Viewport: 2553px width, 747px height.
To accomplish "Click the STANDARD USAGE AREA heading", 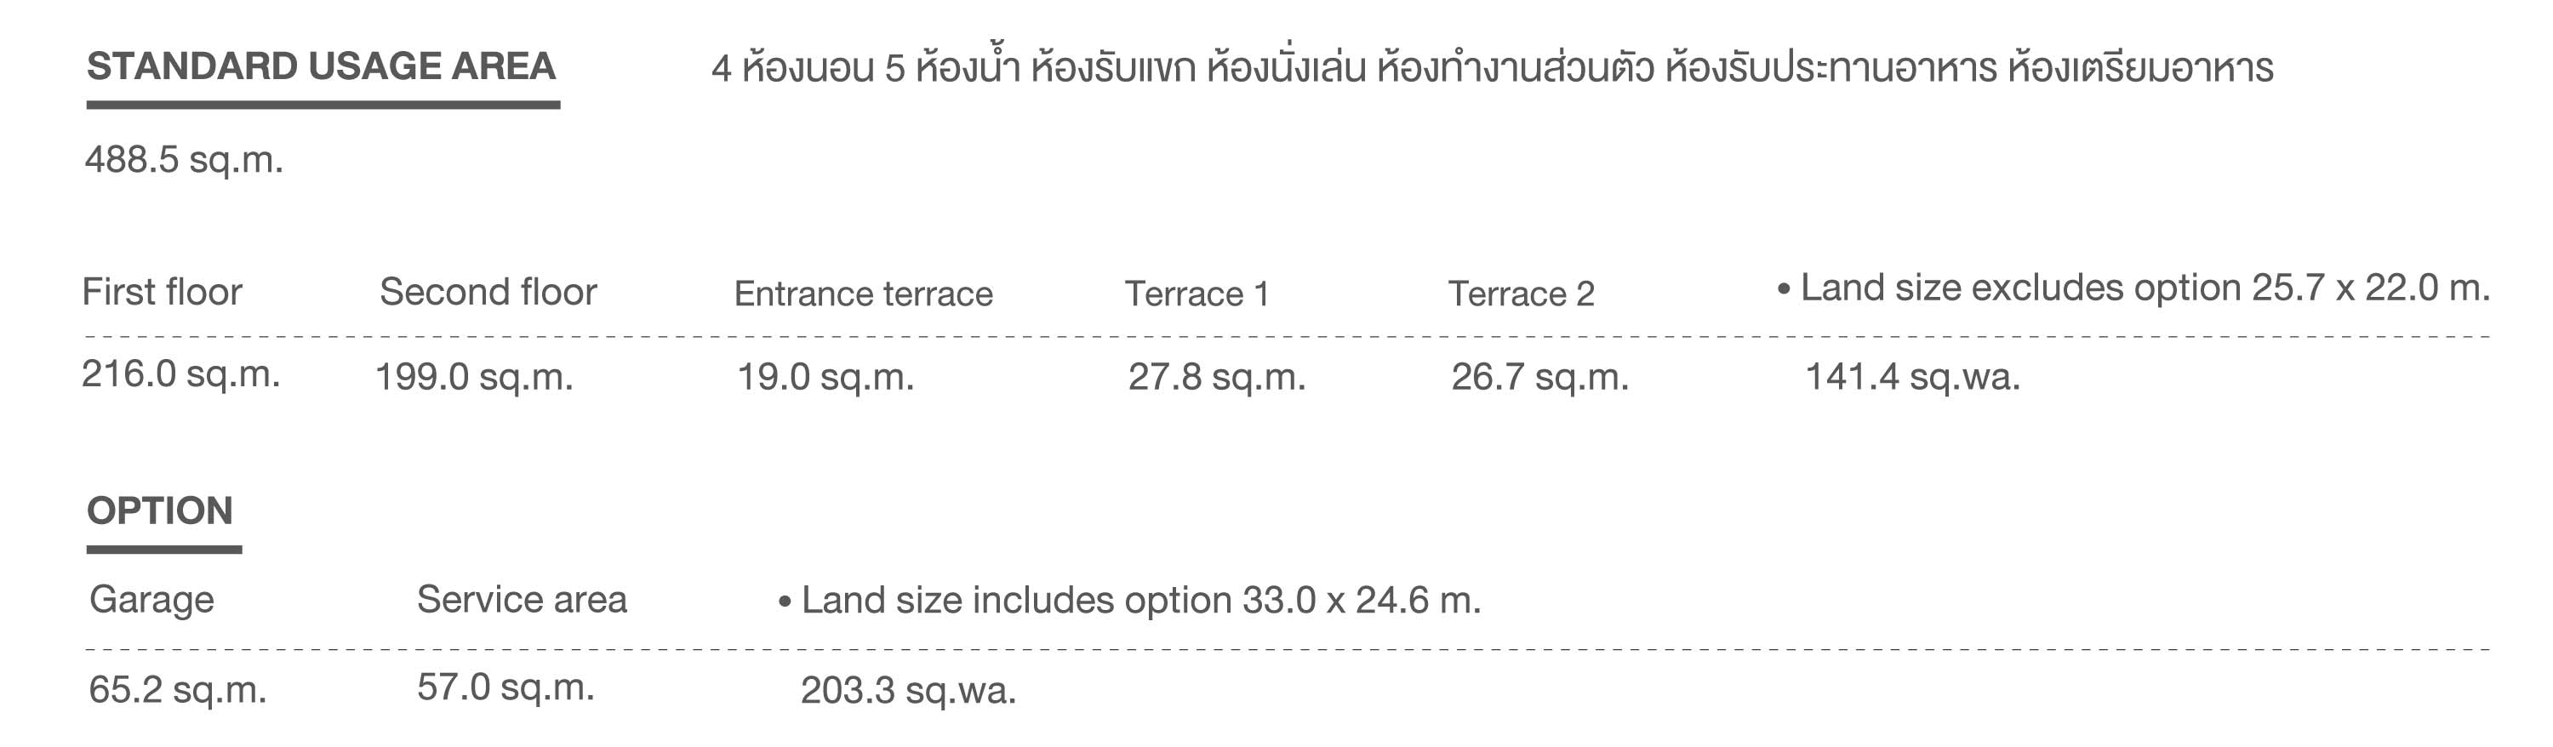I will [x=321, y=66].
